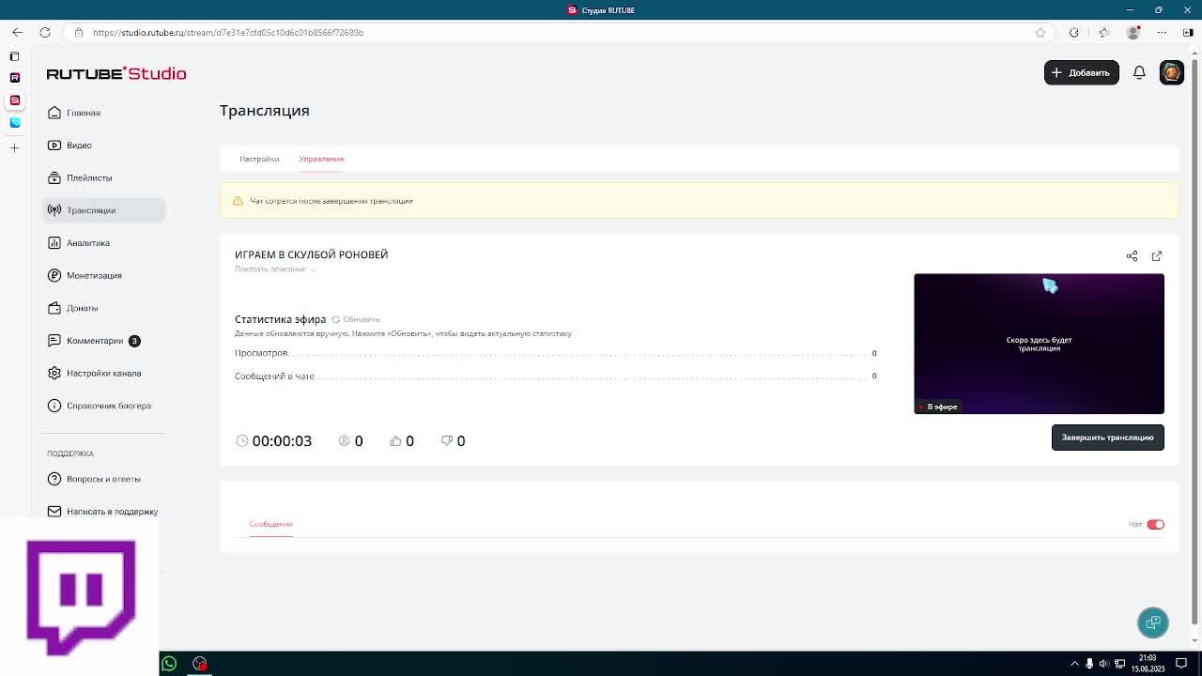Open the volume control in the tray
Screen dimensions: 1202x676
click(x=1104, y=664)
